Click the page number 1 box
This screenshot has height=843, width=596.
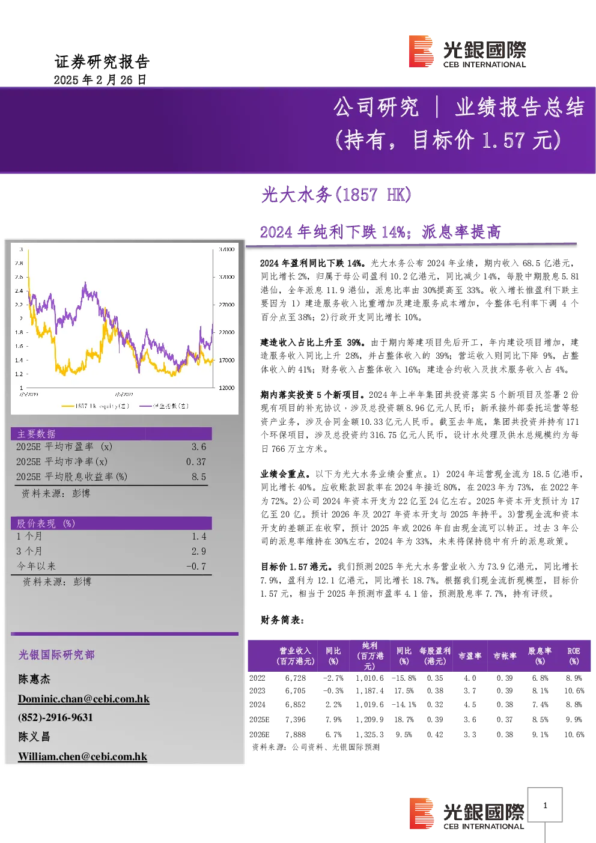545,805
